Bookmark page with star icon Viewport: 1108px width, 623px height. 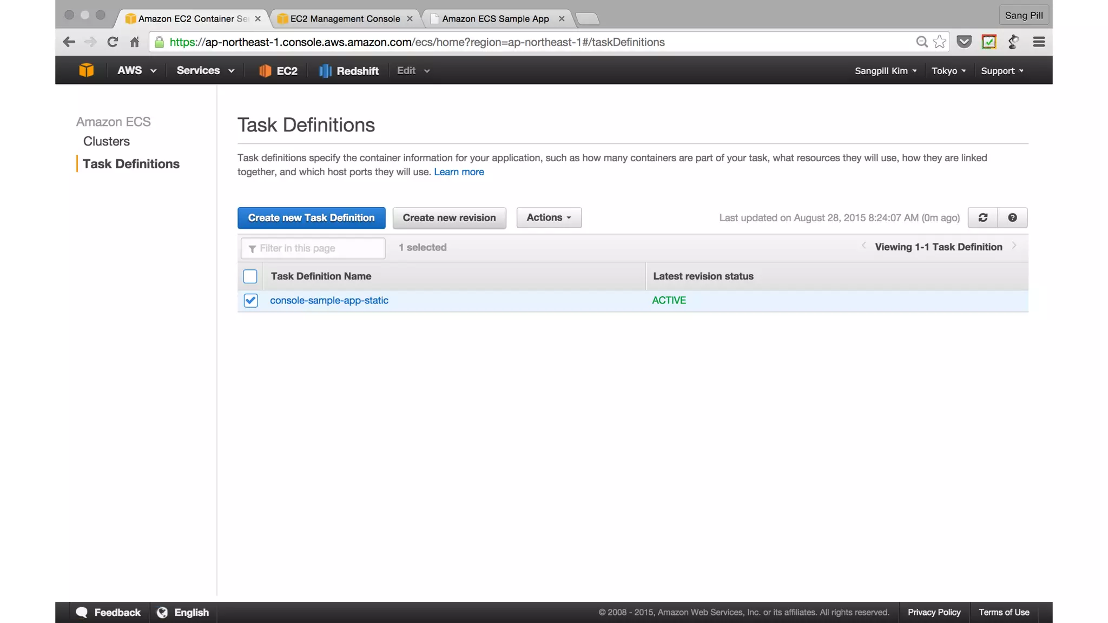click(940, 42)
